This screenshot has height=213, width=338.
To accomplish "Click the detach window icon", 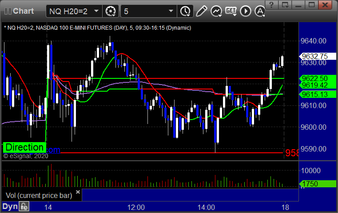I will click(285, 5).
